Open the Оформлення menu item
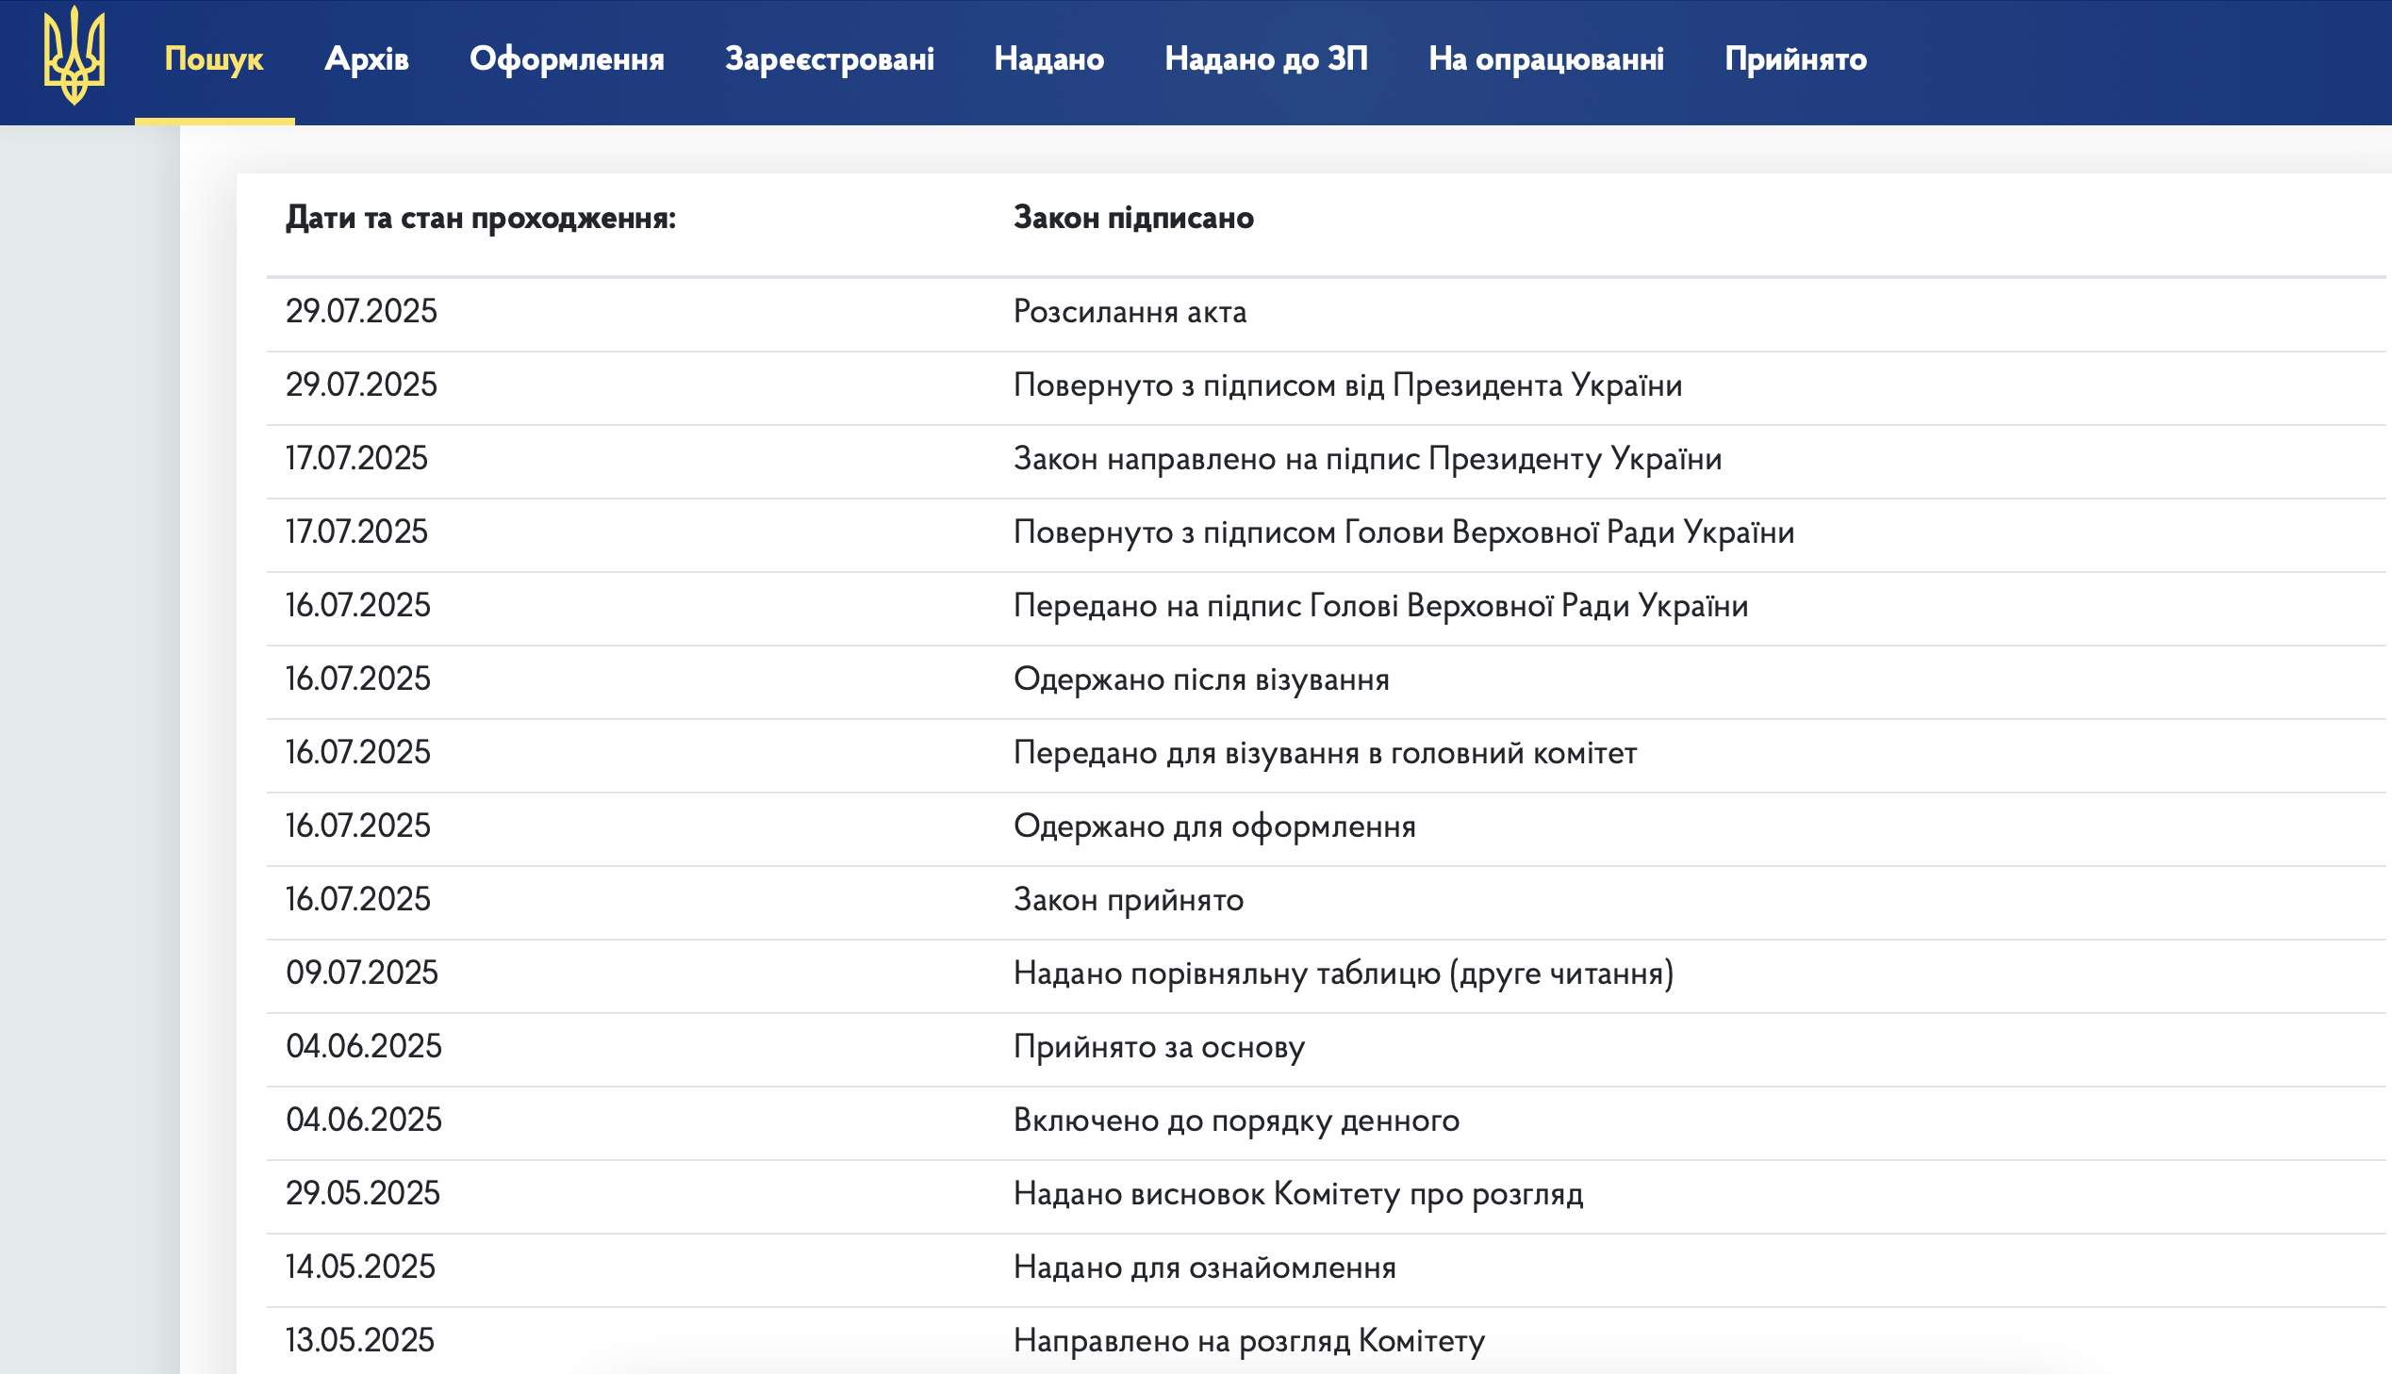The image size is (2392, 1374). coord(567,59)
